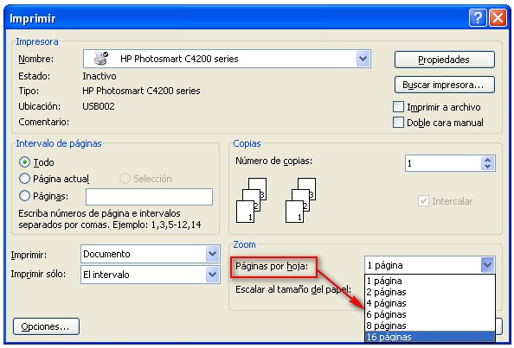This screenshot has height=348, width=514.
Task: Click the printer icon in Nombre field
Action: (x=100, y=59)
